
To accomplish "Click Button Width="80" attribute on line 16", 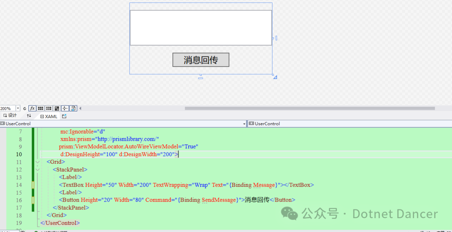I will [129, 200].
